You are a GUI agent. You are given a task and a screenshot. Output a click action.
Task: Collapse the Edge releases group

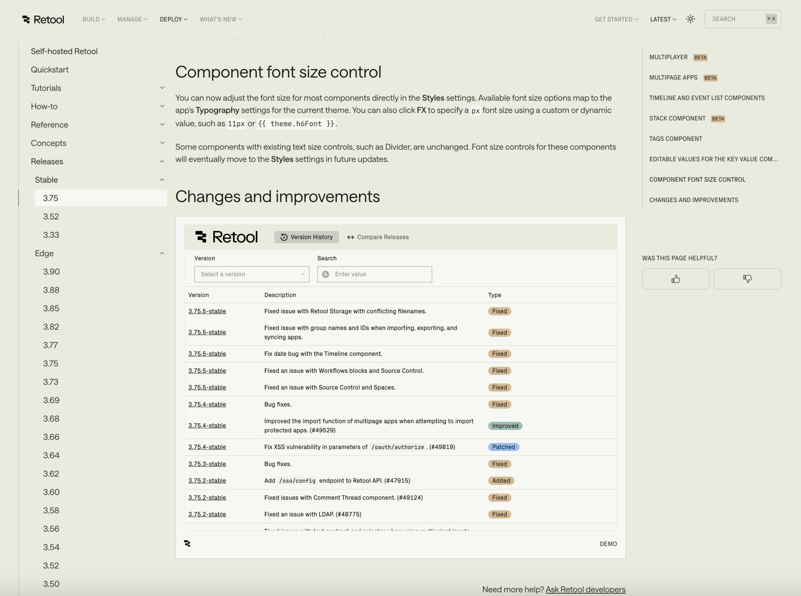pyautogui.click(x=162, y=253)
